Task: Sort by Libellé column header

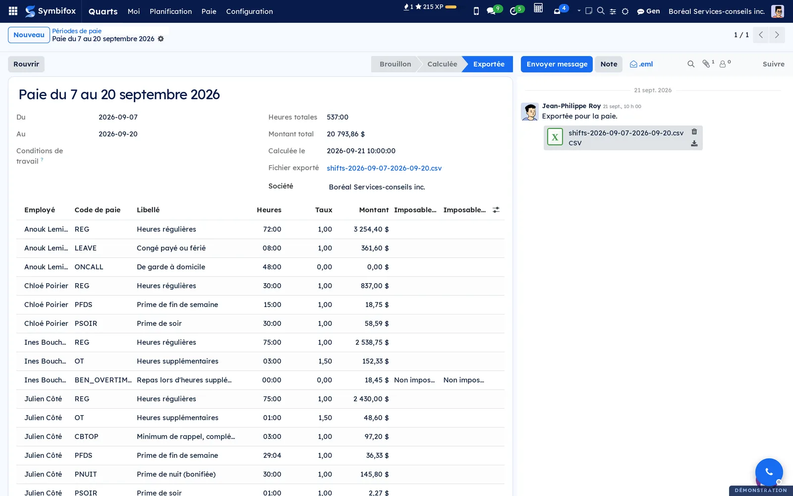Action: (x=148, y=210)
